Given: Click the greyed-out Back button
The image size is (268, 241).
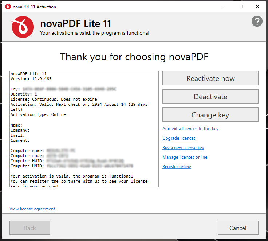Looking at the screenshot, I should [x=30, y=228].
